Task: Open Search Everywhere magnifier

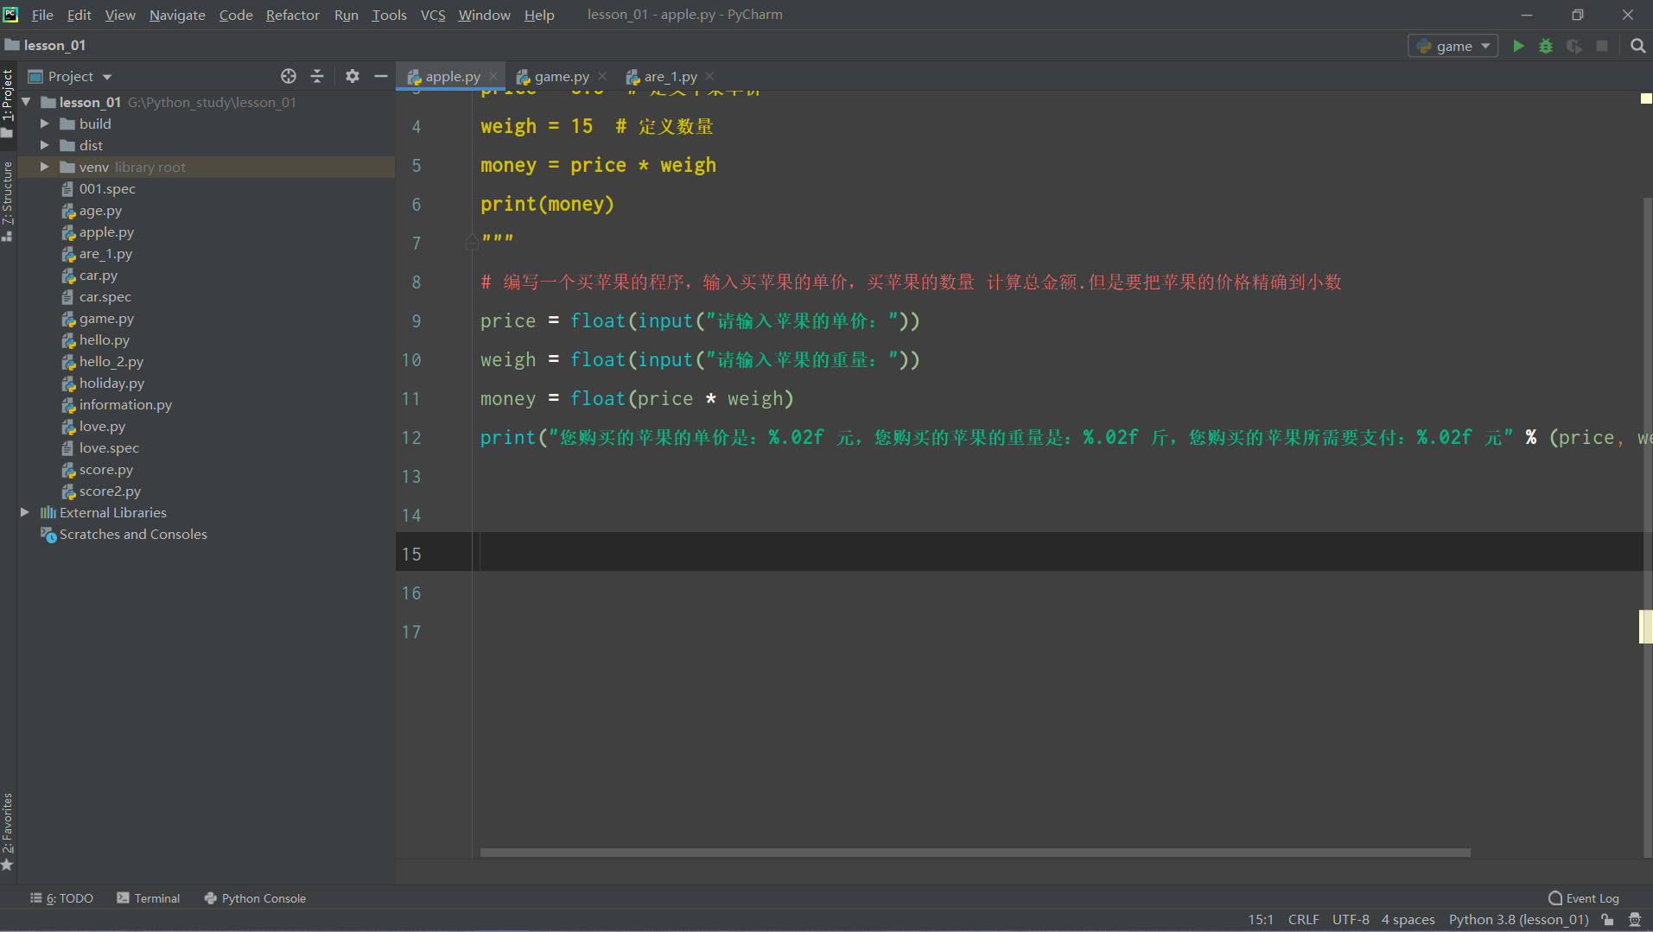Action: pyautogui.click(x=1637, y=46)
